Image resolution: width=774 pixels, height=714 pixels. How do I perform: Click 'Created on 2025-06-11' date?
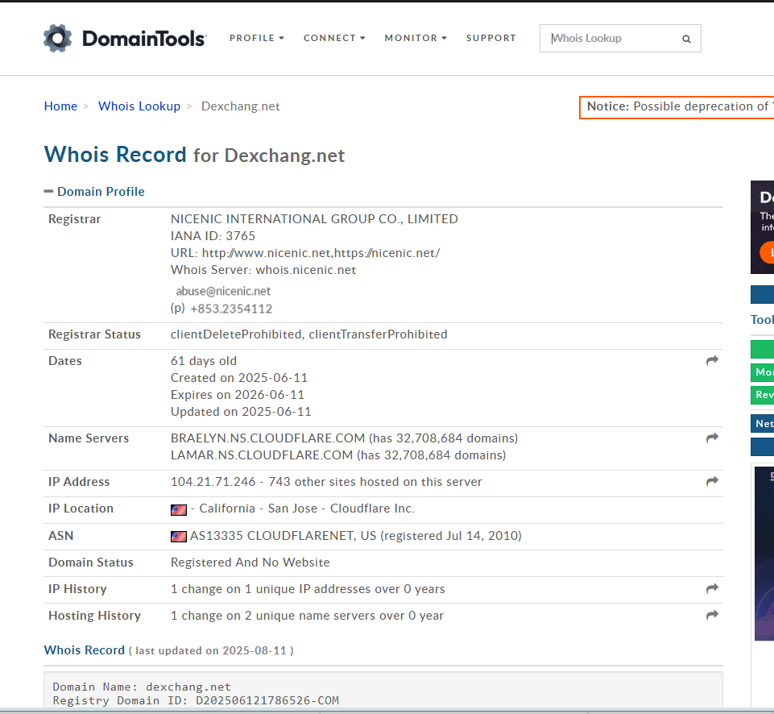239,378
